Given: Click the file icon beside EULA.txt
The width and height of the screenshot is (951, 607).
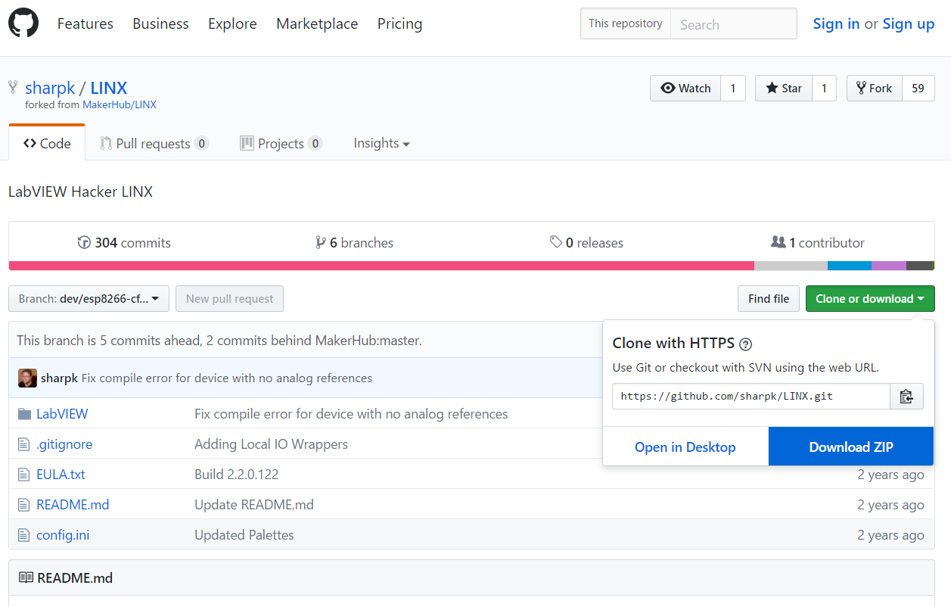Looking at the screenshot, I should 23,475.
